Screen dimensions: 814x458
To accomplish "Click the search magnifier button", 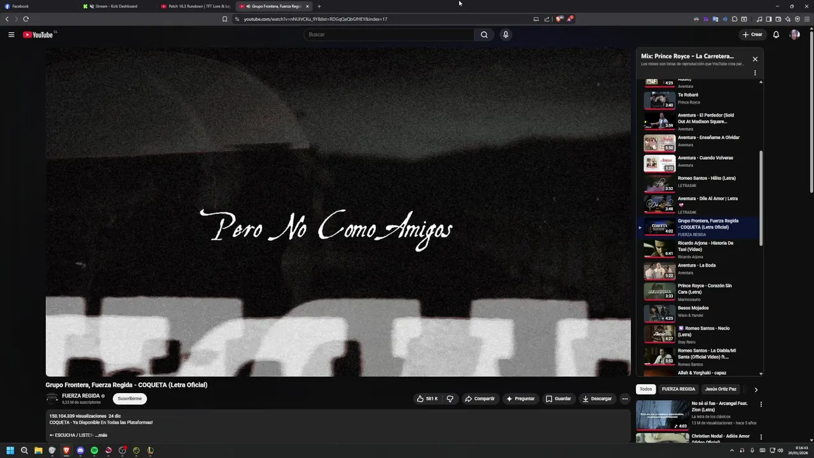I will pyautogui.click(x=484, y=34).
